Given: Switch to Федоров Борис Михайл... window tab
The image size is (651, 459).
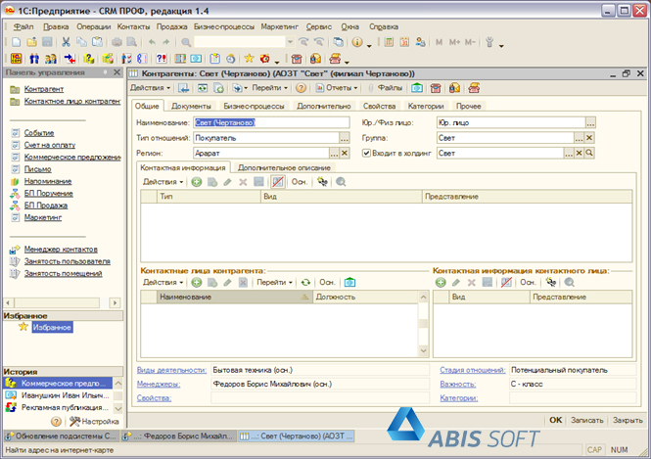Looking at the screenshot, I should pyautogui.click(x=178, y=436).
